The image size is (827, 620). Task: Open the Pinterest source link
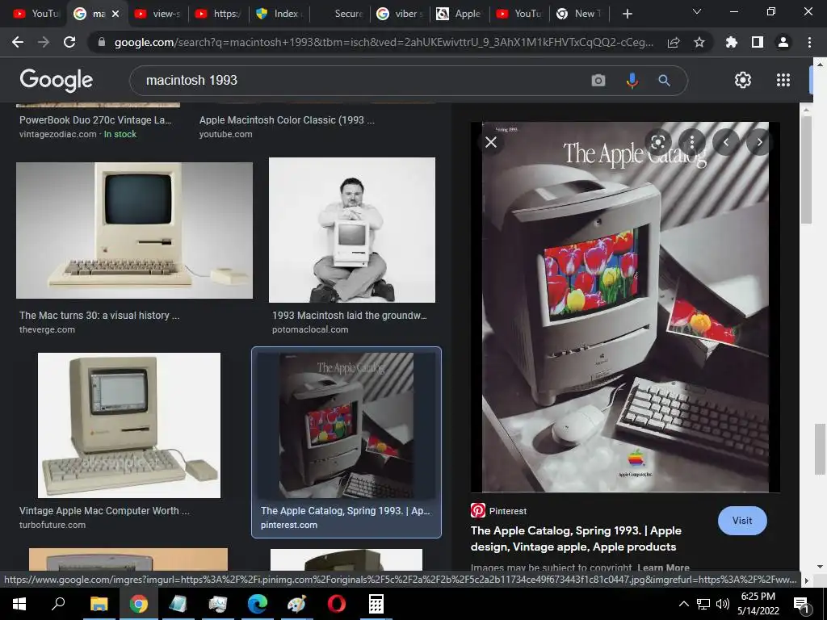click(x=498, y=511)
